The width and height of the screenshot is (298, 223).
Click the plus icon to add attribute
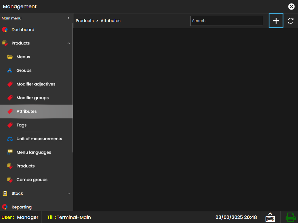click(x=276, y=21)
